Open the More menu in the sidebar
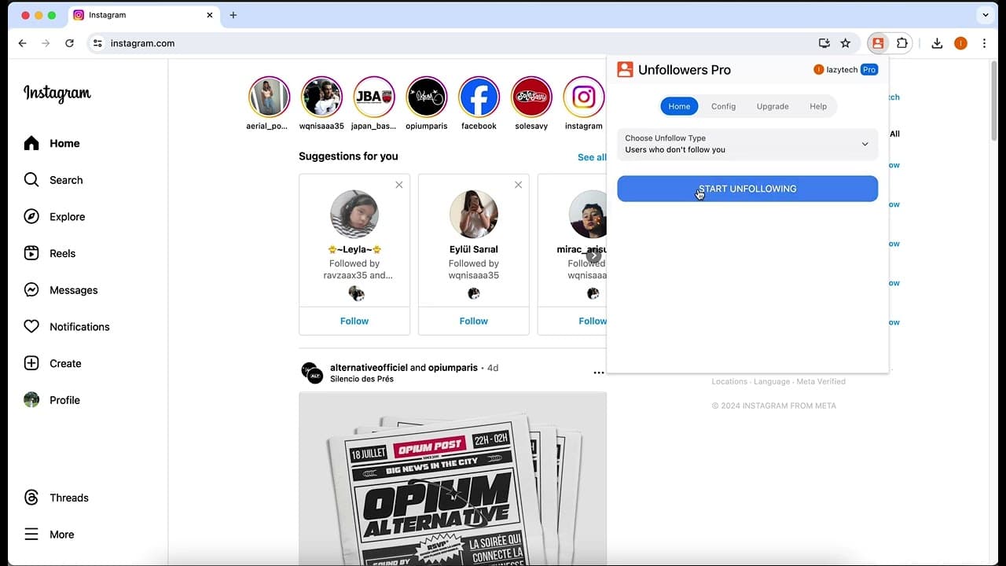Viewport: 1006px width, 566px height. [49, 535]
